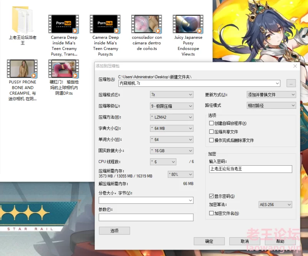Select the consolador con cámara video file

point(147,24)
